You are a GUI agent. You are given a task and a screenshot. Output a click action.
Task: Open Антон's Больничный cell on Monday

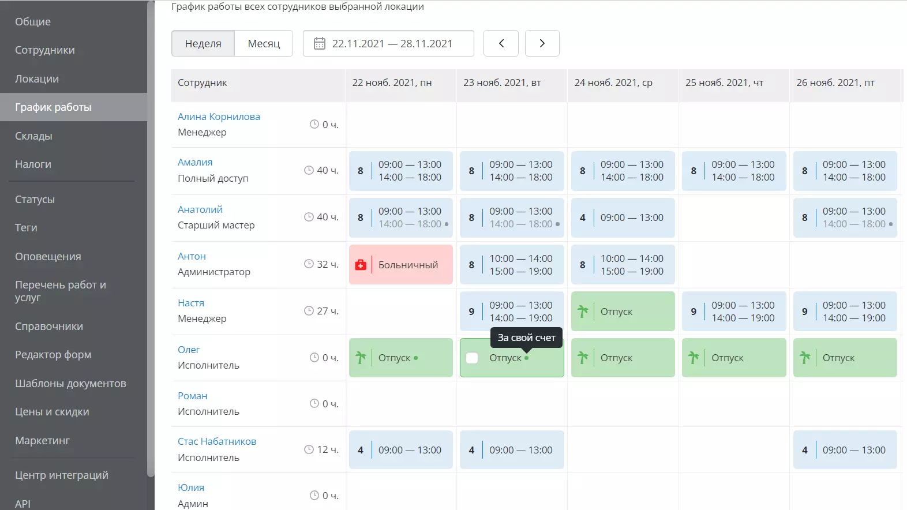click(401, 265)
